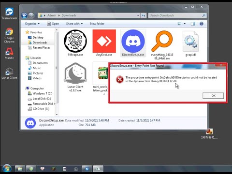Viewport: 232px width, 174px height.
Task: Open the address bar history dropdown
Action: [x=138, y=15]
